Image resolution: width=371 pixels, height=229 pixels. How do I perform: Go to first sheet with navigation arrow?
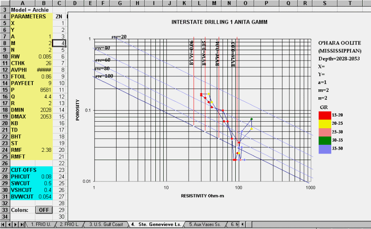[3, 225]
